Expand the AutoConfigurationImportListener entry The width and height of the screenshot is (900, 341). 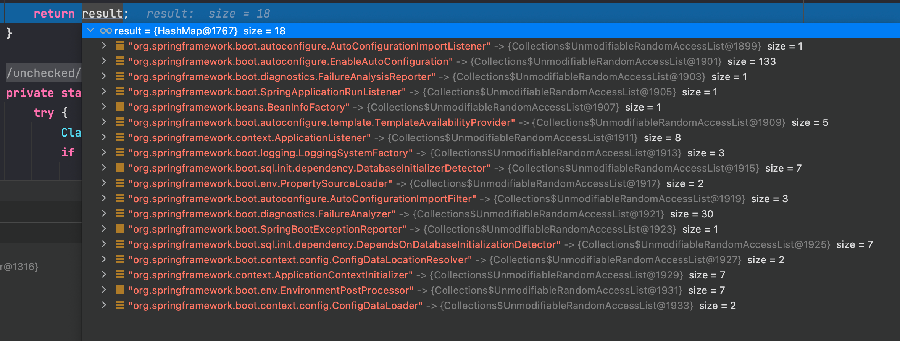point(104,46)
